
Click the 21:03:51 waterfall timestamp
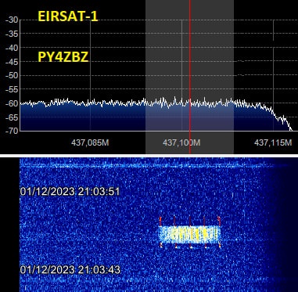point(70,192)
